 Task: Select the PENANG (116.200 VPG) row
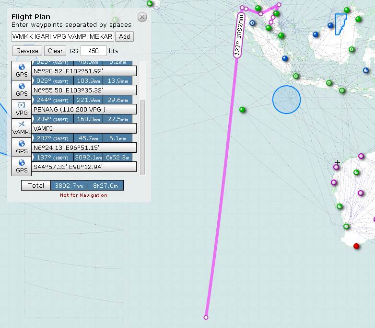point(84,109)
